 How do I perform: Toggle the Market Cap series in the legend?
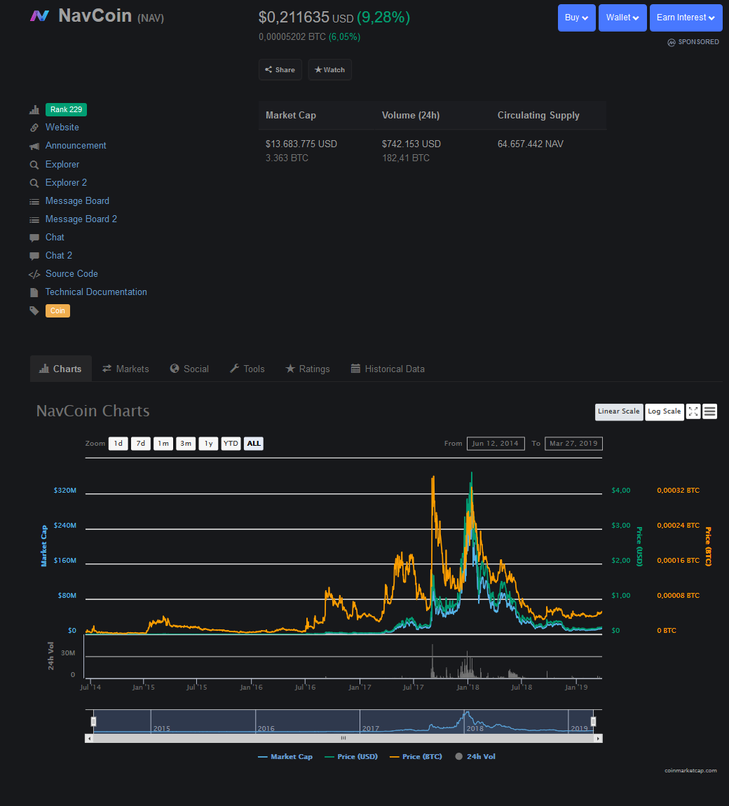coord(285,757)
